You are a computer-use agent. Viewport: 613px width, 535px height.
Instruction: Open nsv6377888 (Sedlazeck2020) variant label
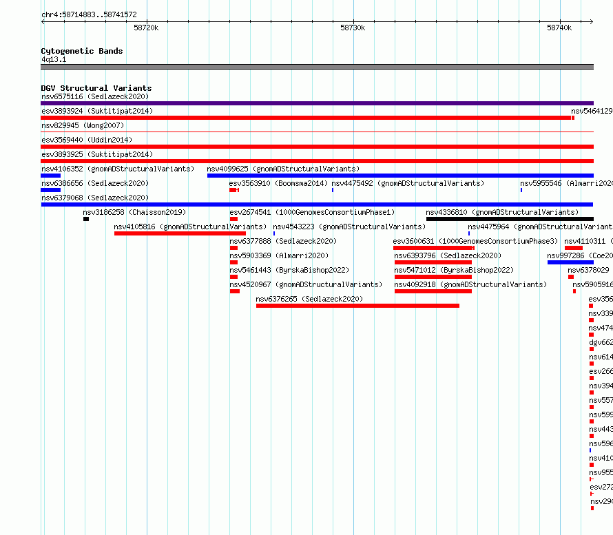point(283,241)
